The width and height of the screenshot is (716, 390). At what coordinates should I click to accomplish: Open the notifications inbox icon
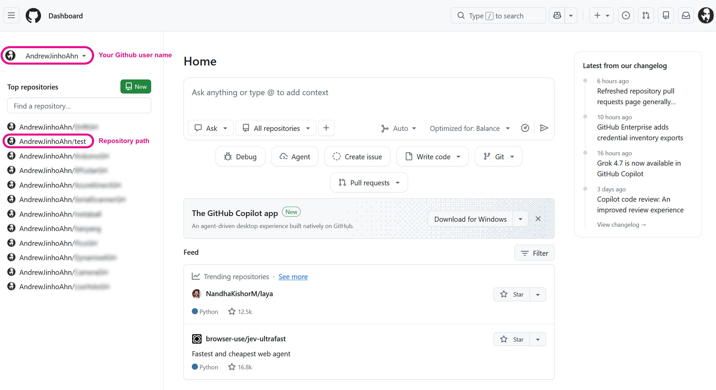(686, 16)
